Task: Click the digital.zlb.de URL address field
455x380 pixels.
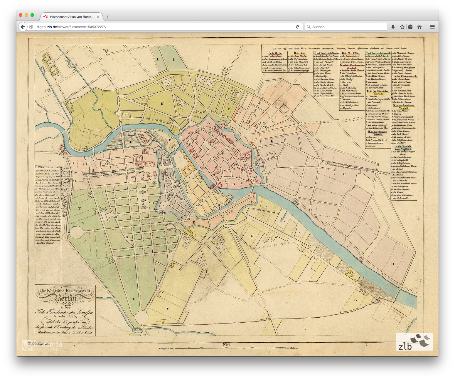Action: 164,27
